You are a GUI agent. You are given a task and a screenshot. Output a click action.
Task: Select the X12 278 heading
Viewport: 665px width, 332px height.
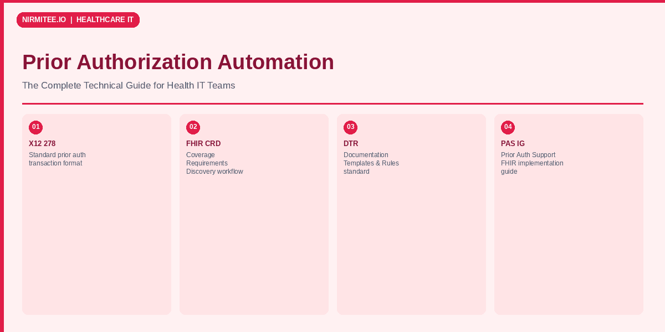point(42,144)
